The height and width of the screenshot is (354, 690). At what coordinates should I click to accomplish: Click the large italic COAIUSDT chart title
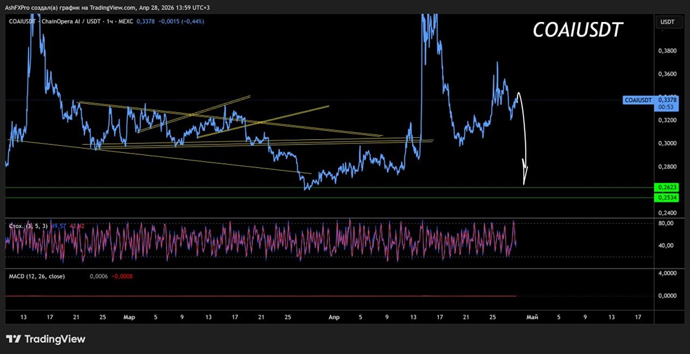[578, 30]
